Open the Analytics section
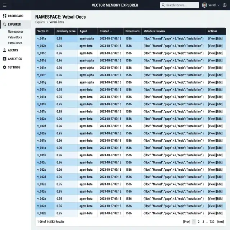230x230 pixels. pyautogui.click(x=15, y=59)
